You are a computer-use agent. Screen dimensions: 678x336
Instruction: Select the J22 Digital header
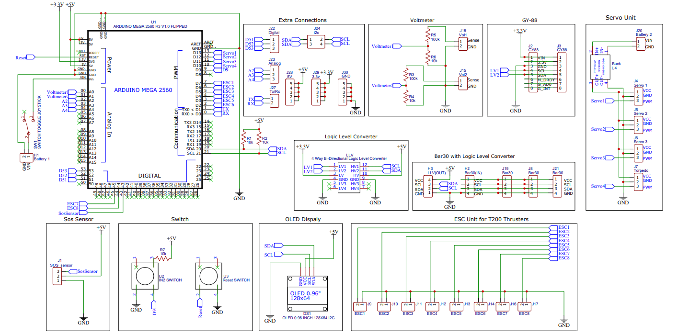[274, 44]
